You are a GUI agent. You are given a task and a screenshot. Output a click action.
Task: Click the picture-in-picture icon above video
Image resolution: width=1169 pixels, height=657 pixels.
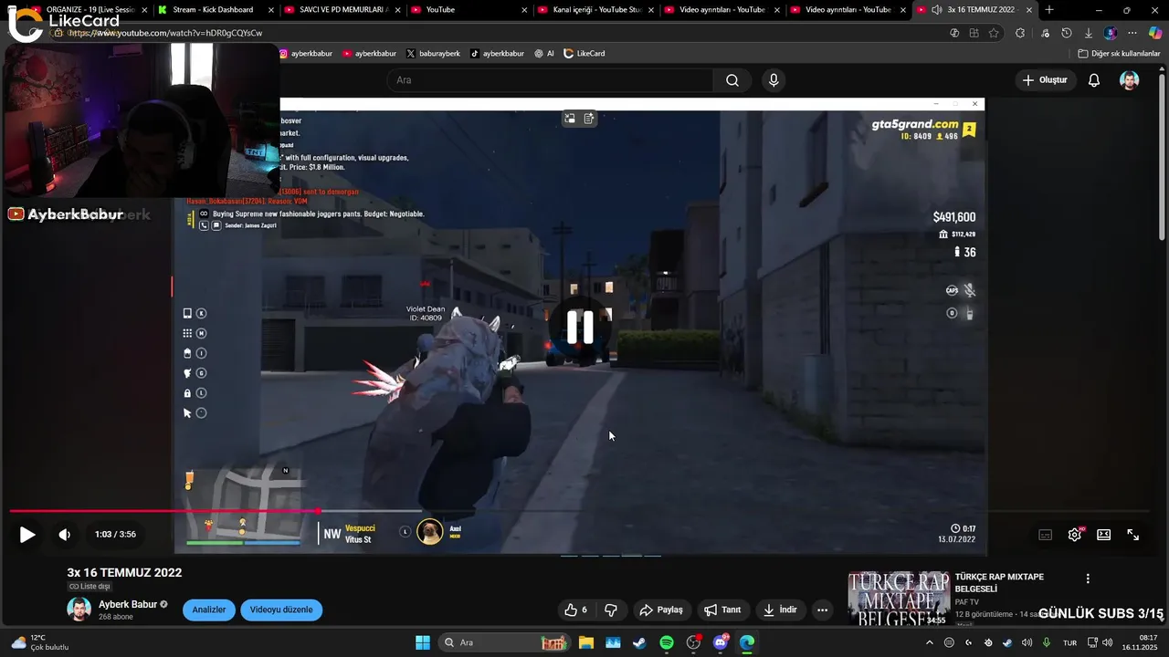tap(569, 119)
